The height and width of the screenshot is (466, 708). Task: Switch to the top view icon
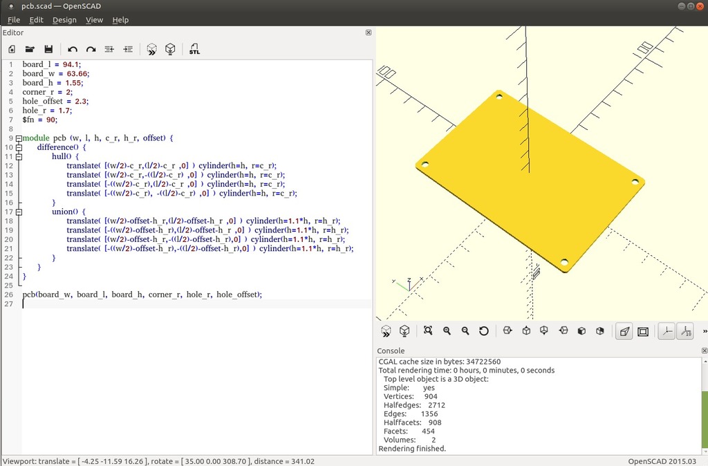[x=525, y=331]
